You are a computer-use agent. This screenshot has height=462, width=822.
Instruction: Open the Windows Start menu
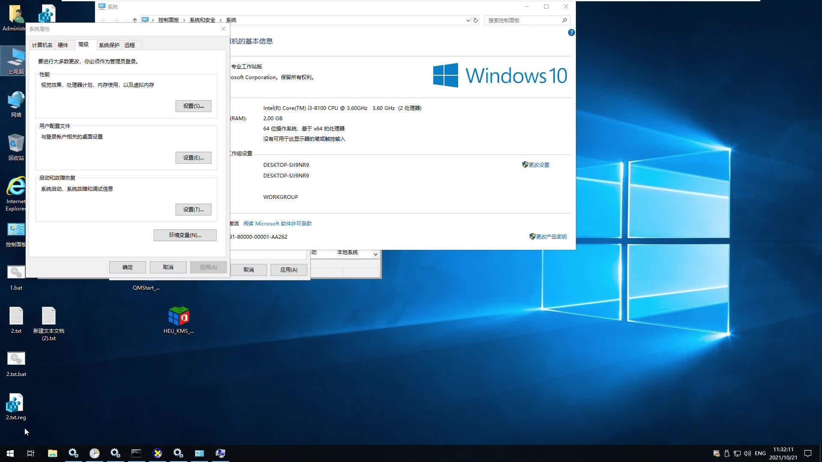click(10, 453)
